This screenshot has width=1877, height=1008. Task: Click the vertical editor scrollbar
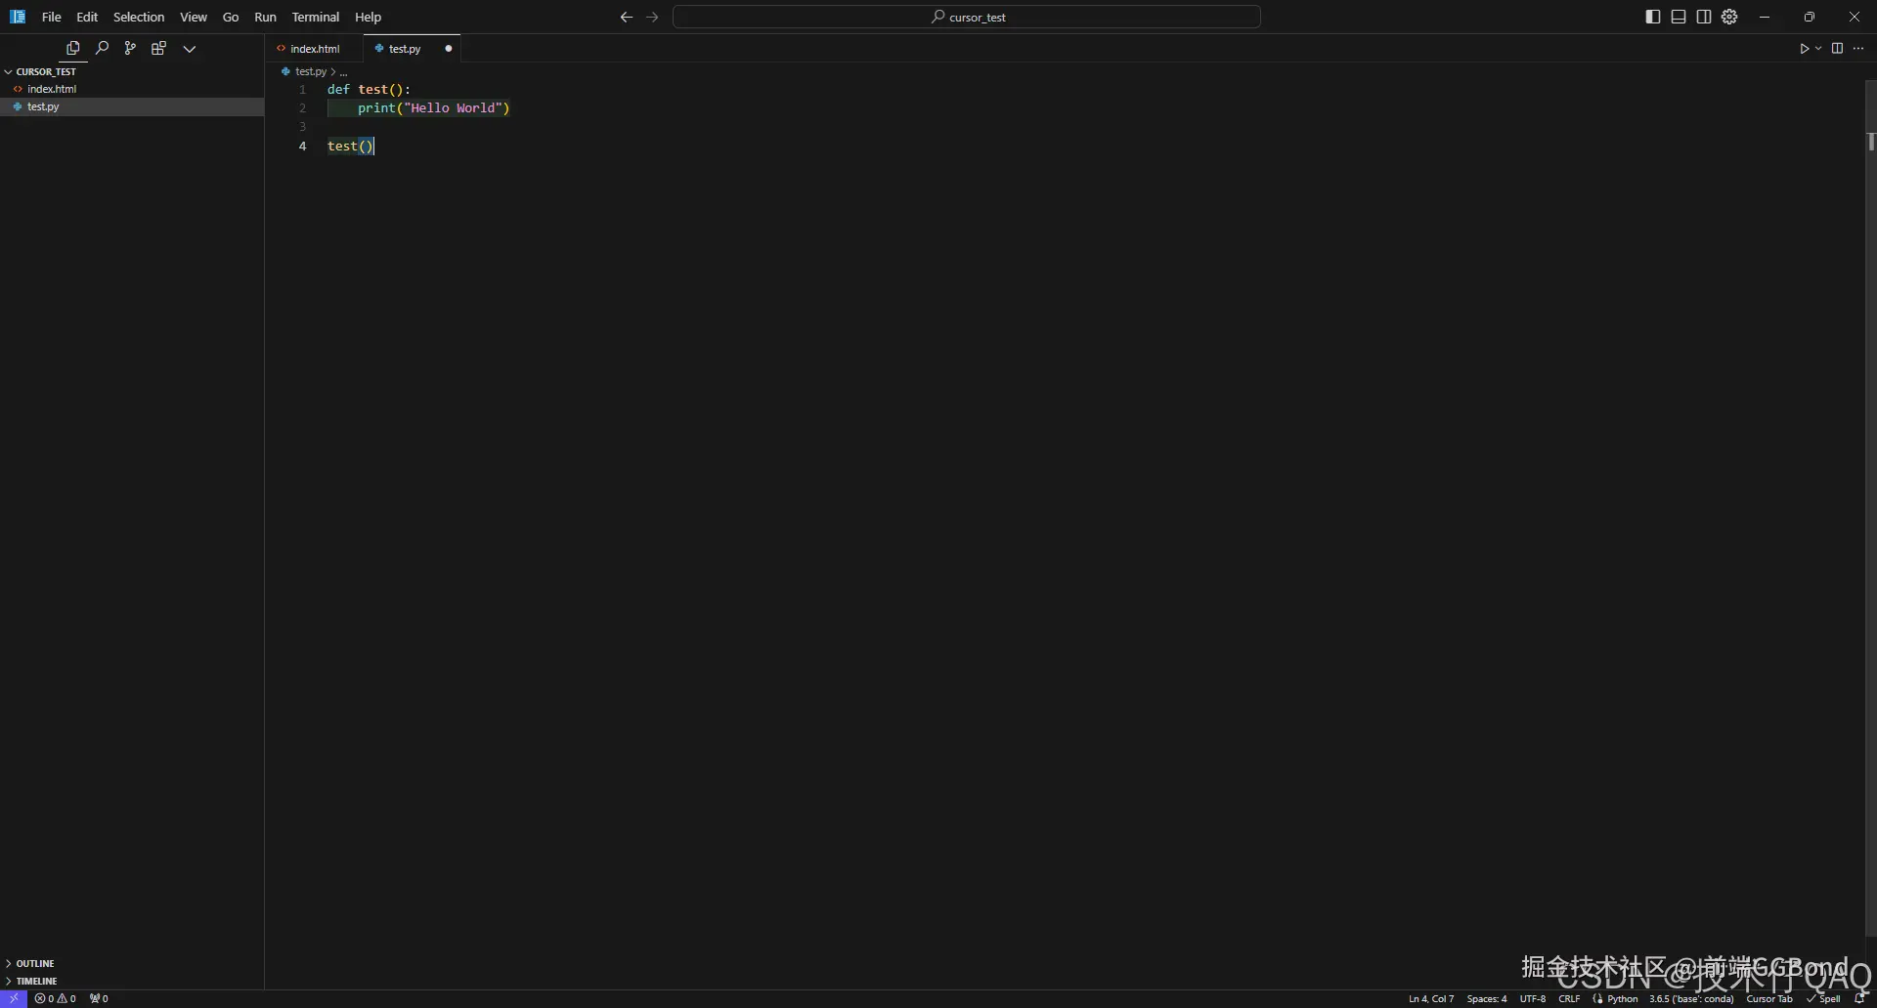tap(1870, 508)
